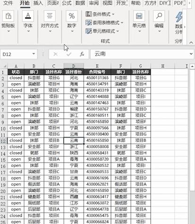The width and height of the screenshot is (195, 224).
Task: Open the 字体 font group icon
Action: (28, 16)
